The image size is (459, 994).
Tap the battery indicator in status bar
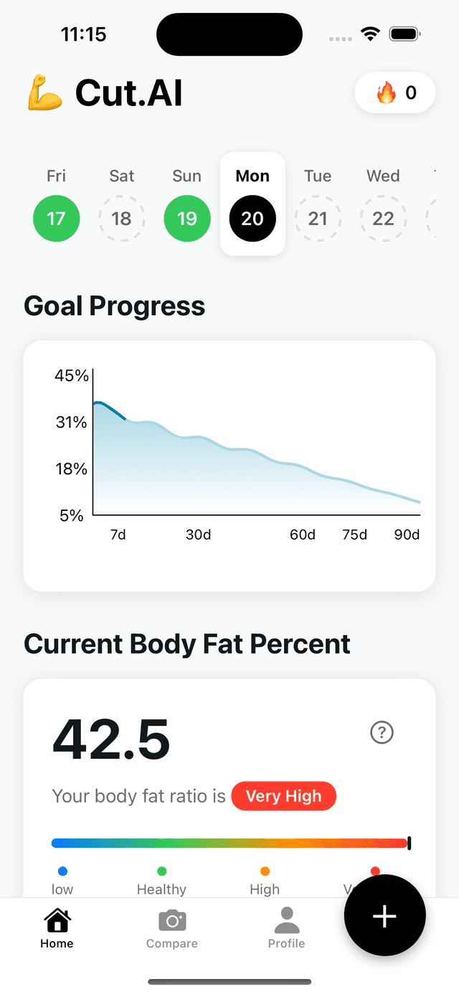coord(403,33)
